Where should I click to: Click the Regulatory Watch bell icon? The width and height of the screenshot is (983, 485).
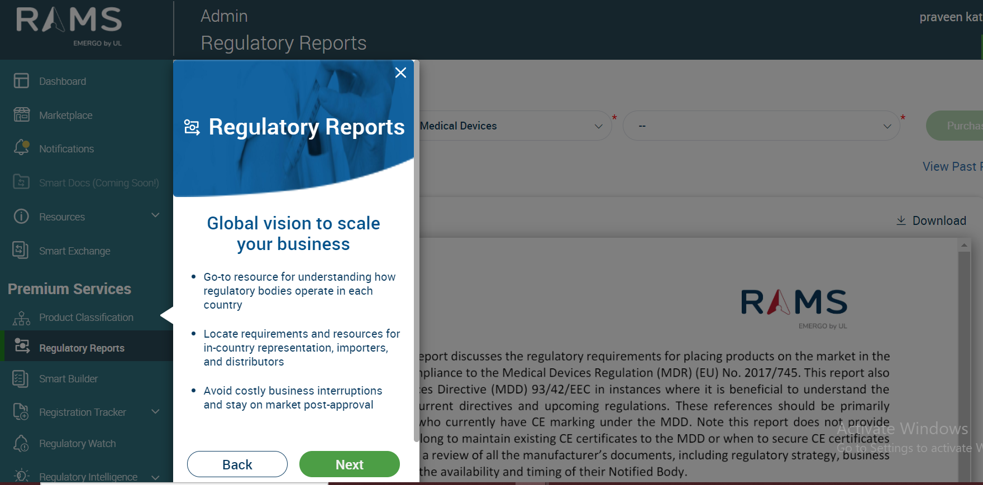point(21,443)
